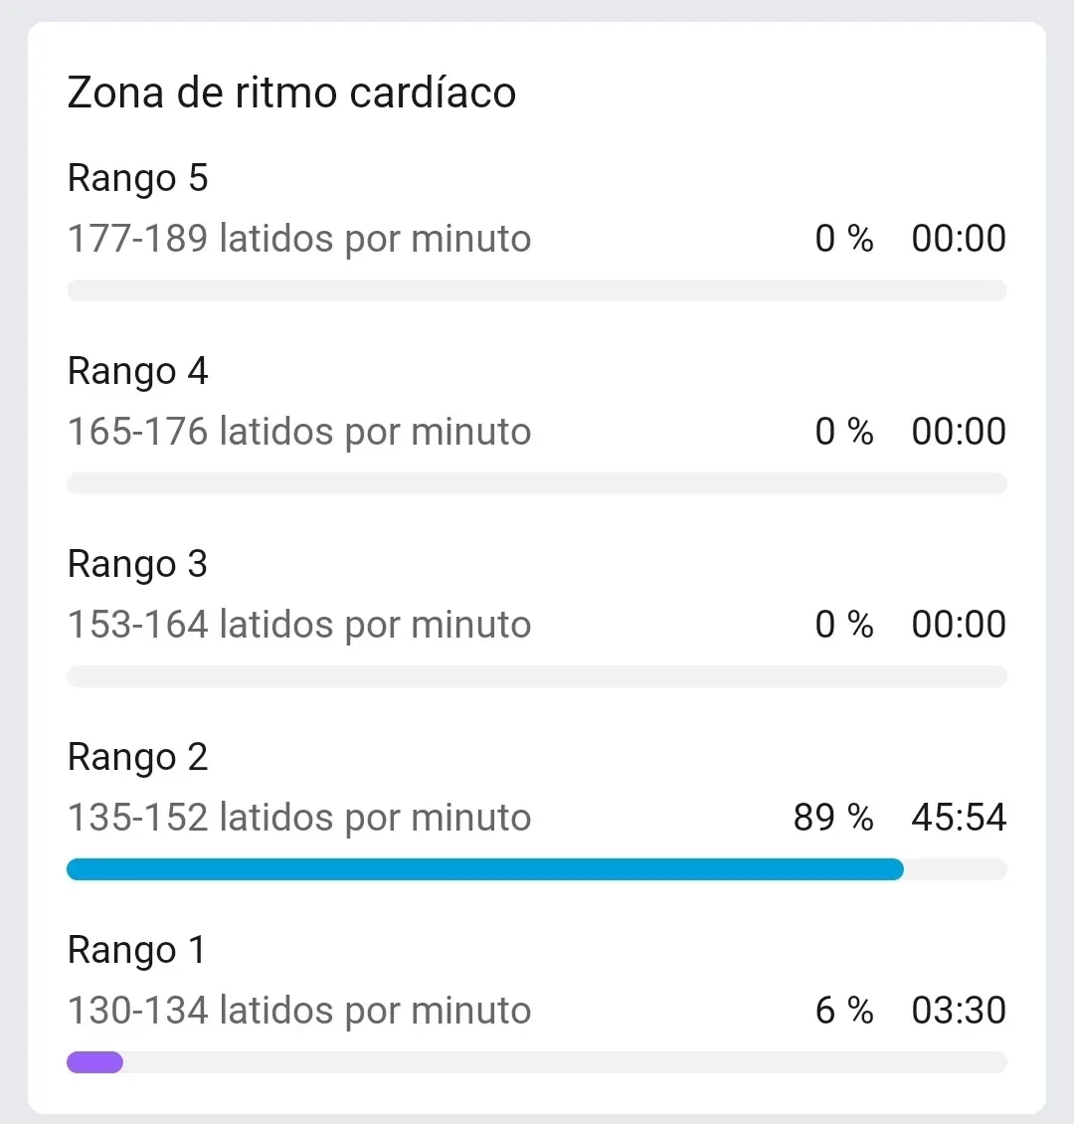Click the 03:30 duration for Rango 1
The height and width of the screenshot is (1124, 1074).
coord(959,1010)
